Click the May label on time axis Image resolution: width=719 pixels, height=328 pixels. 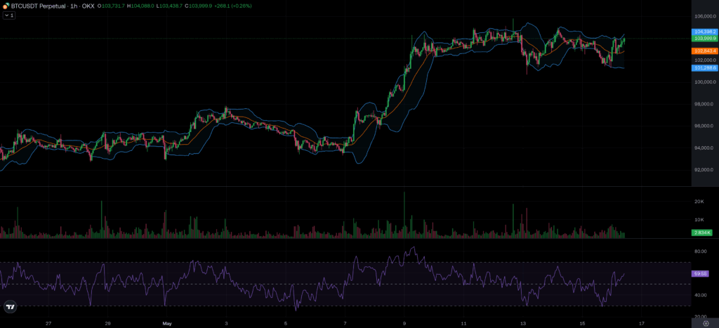166,324
